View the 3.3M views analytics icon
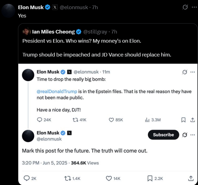This screenshot has height=185, width=198. (x=147, y=120)
